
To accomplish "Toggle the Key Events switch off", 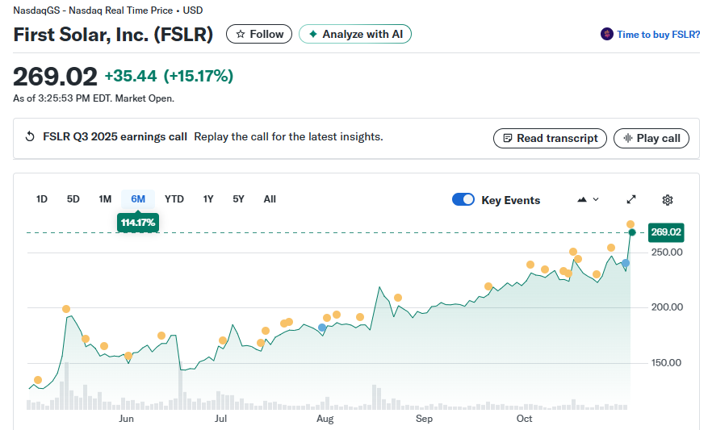I will [463, 200].
